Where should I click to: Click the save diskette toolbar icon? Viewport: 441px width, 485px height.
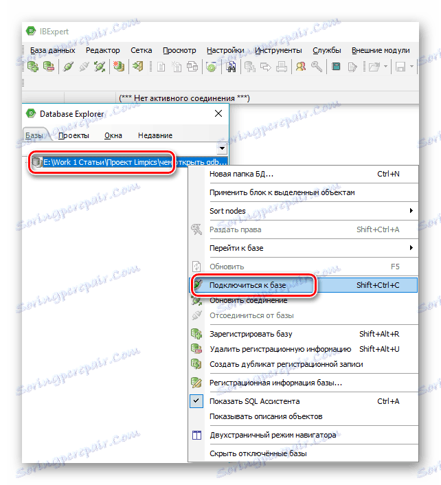[400, 67]
